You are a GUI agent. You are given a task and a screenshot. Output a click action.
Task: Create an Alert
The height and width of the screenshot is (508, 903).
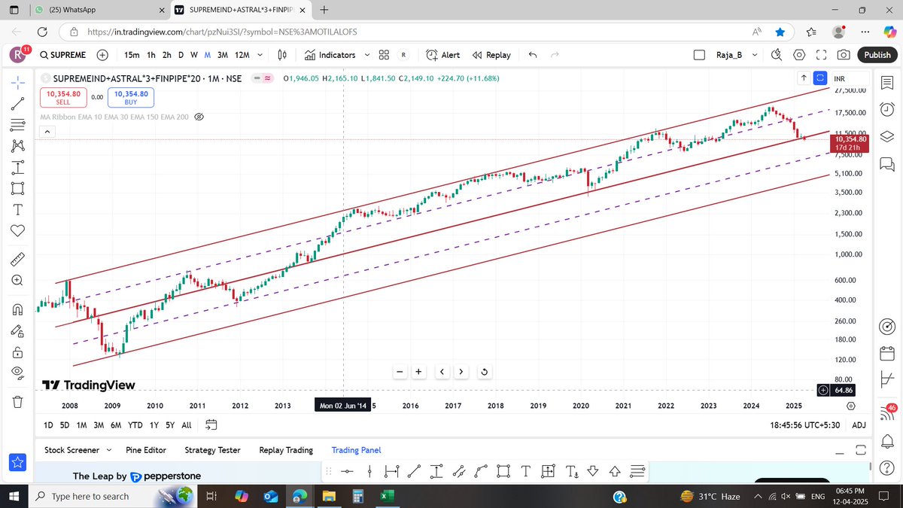443,55
